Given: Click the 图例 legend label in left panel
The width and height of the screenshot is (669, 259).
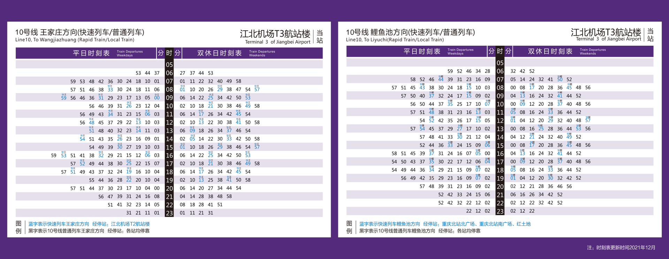Looking at the screenshot, I should pos(18,227).
